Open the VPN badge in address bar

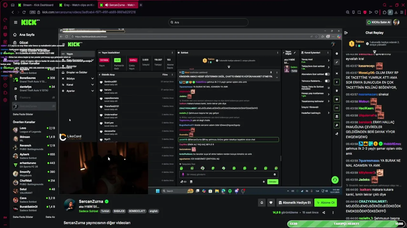(32, 12)
